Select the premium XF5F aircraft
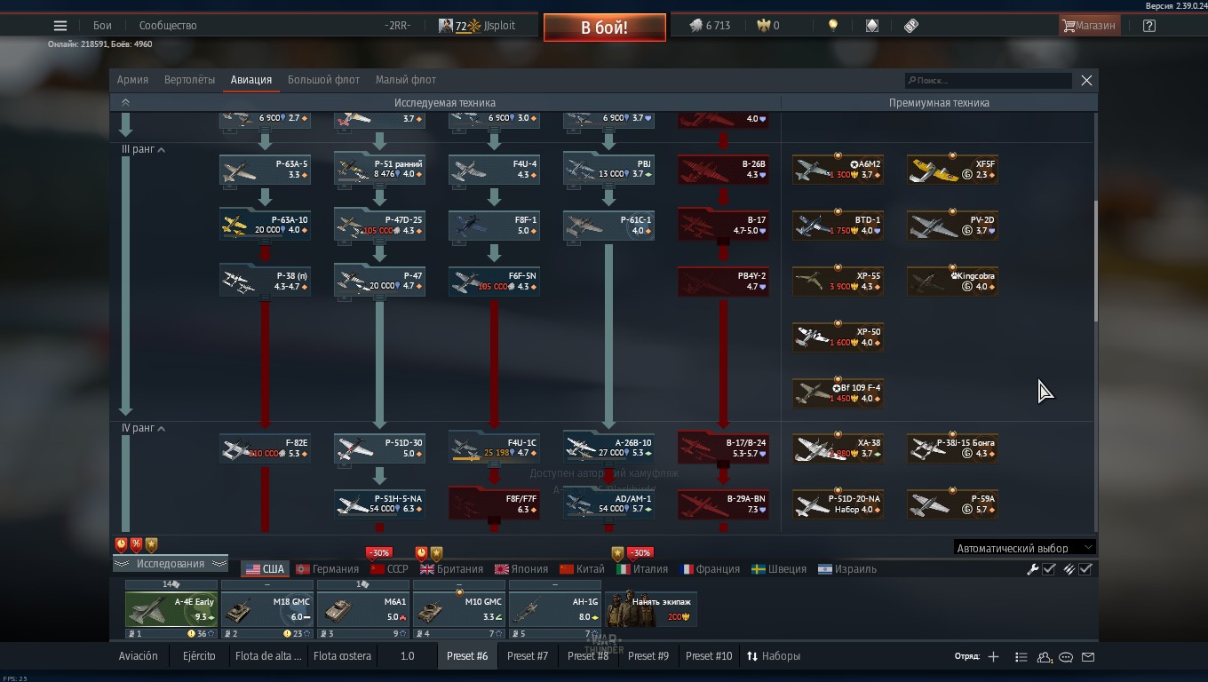1208x682 pixels. 952,170
